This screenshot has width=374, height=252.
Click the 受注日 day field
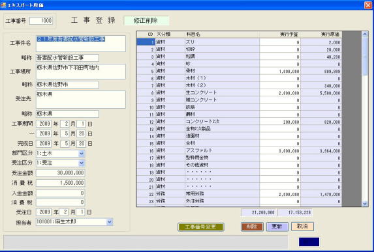click(80, 212)
